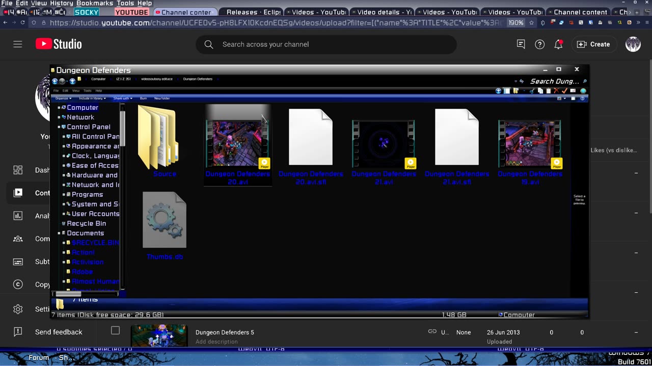Select the Dungeon Defenders 20.avi file
Viewport: 652px width, 366px height.
(238, 145)
